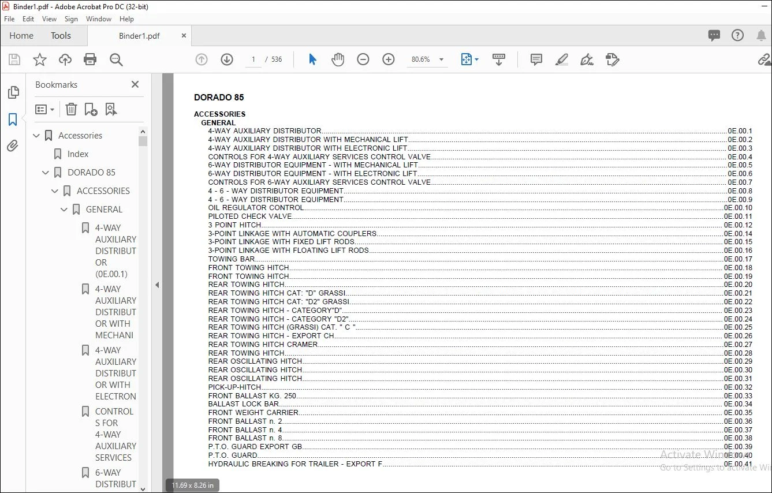Go to the previous page with the up arrow
772x493 pixels.
click(x=202, y=59)
